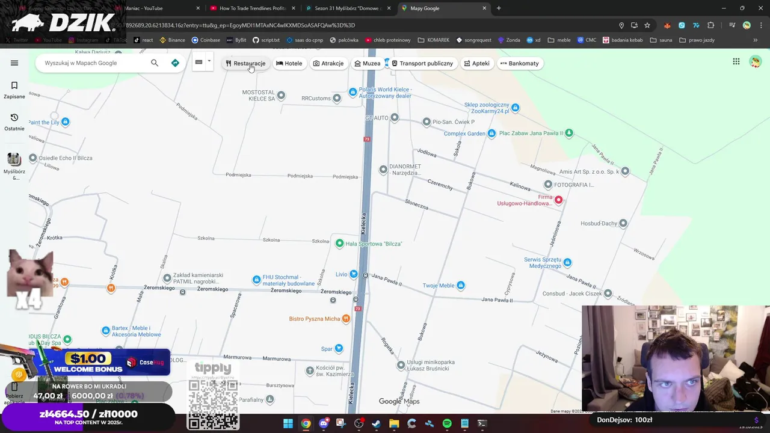Open the prawo jazdy bookmarks folder
770x433 pixels.
pyautogui.click(x=697, y=40)
